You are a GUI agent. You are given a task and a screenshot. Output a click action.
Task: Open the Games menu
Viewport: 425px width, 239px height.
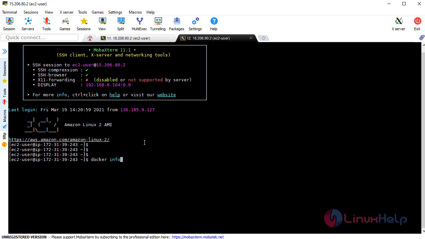98,12
